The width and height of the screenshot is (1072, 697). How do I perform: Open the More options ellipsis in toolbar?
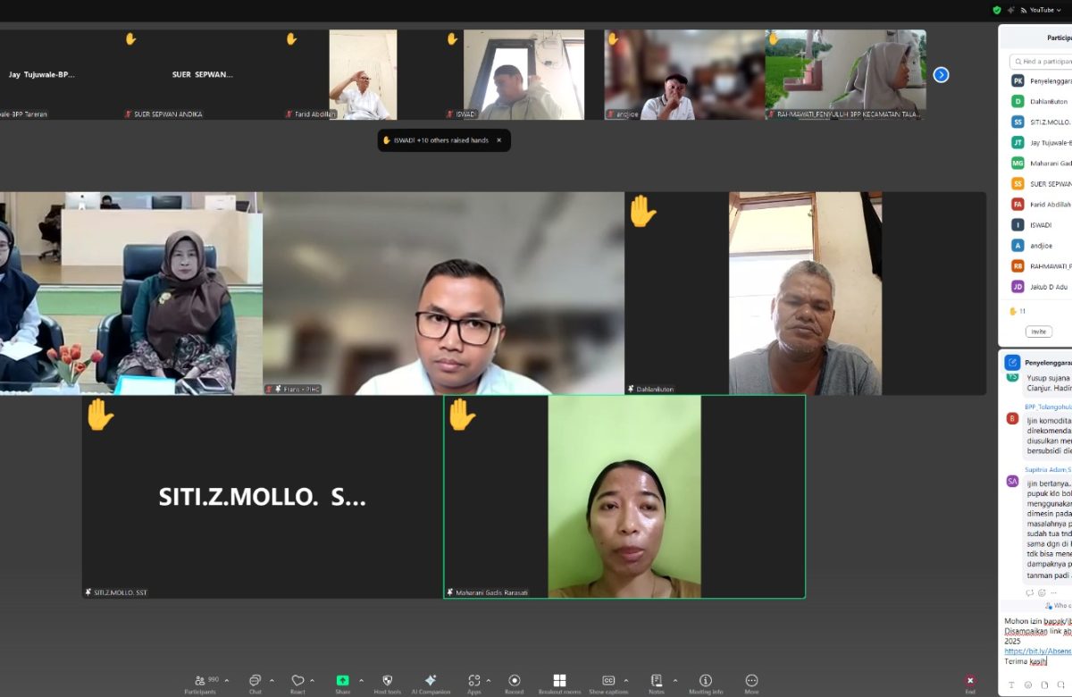click(x=751, y=681)
